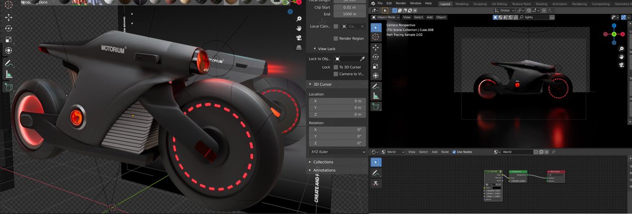Select the Scale tool in right viewport
The image size is (632, 214).
pyautogui.click(x=376, y=67)
